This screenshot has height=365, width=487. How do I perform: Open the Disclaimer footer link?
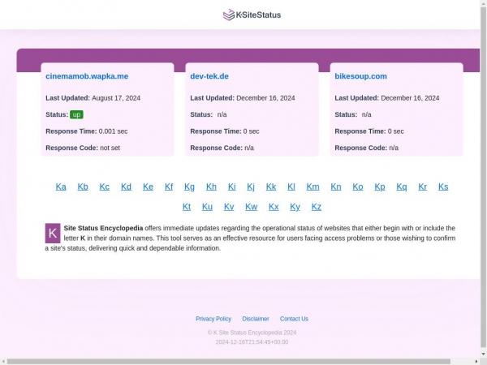256,319
